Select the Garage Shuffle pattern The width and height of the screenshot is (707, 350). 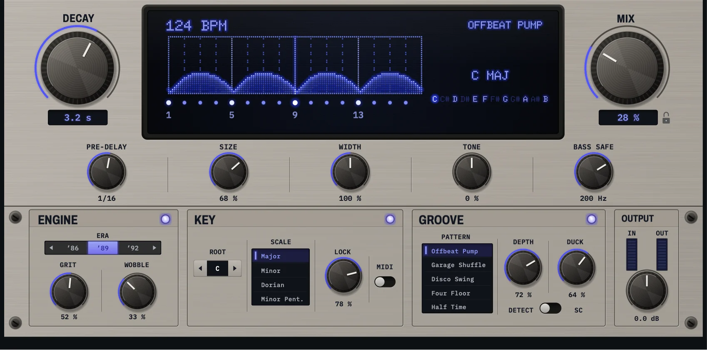(457, 265)
